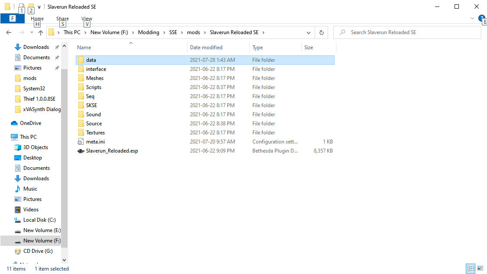Image resolution: width=487 pixels, height=274 pixels.
Task: Switch to Large icons view layout
Action: [x=480, y=268]
